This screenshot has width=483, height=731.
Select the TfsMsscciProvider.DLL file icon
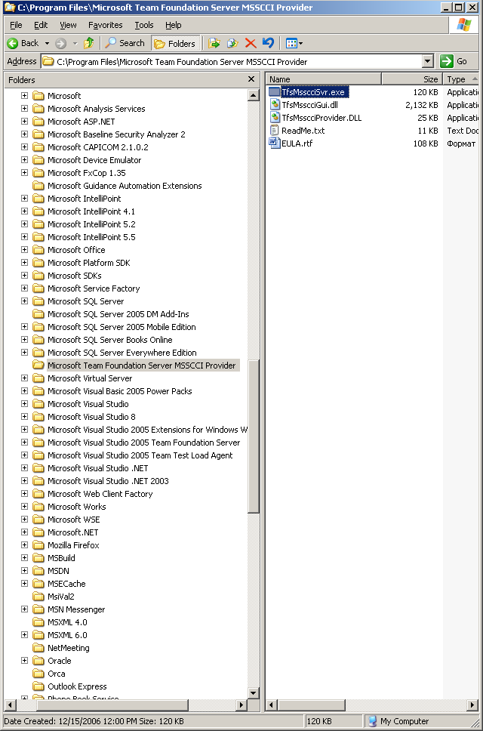[x=275, y=118]
